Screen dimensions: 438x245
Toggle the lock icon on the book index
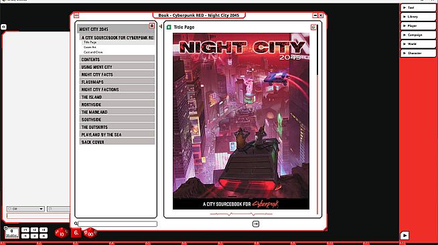tap(151, 25)
